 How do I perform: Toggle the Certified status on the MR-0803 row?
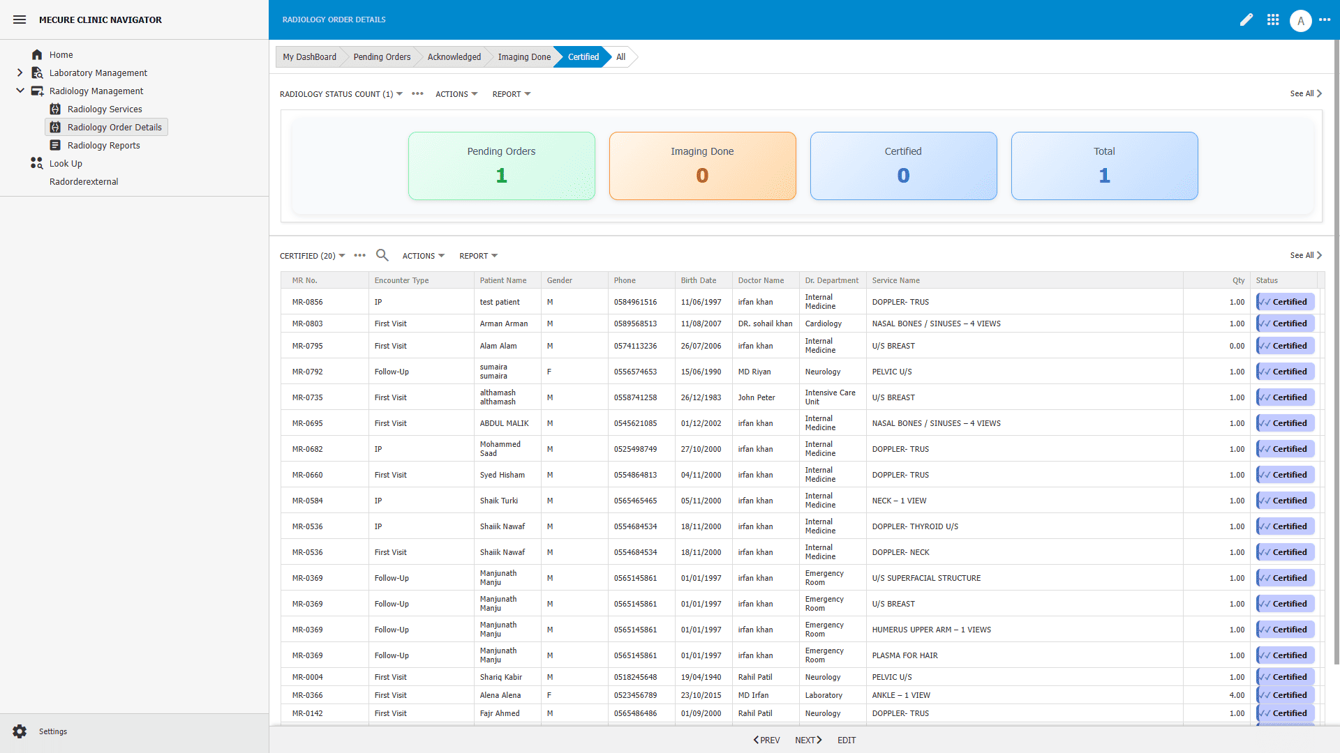1285,323
